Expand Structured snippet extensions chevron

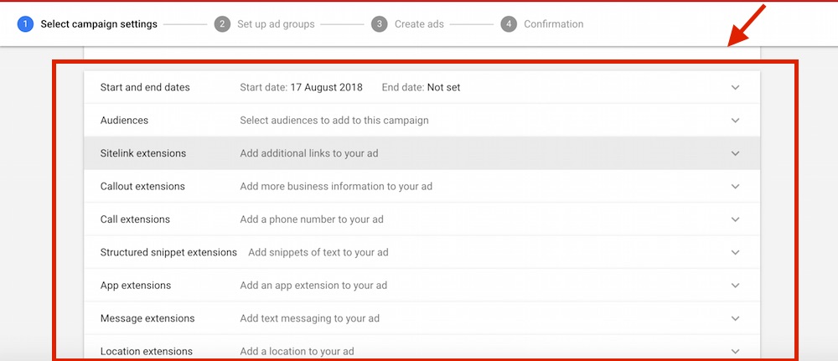(x=736, y=253)
